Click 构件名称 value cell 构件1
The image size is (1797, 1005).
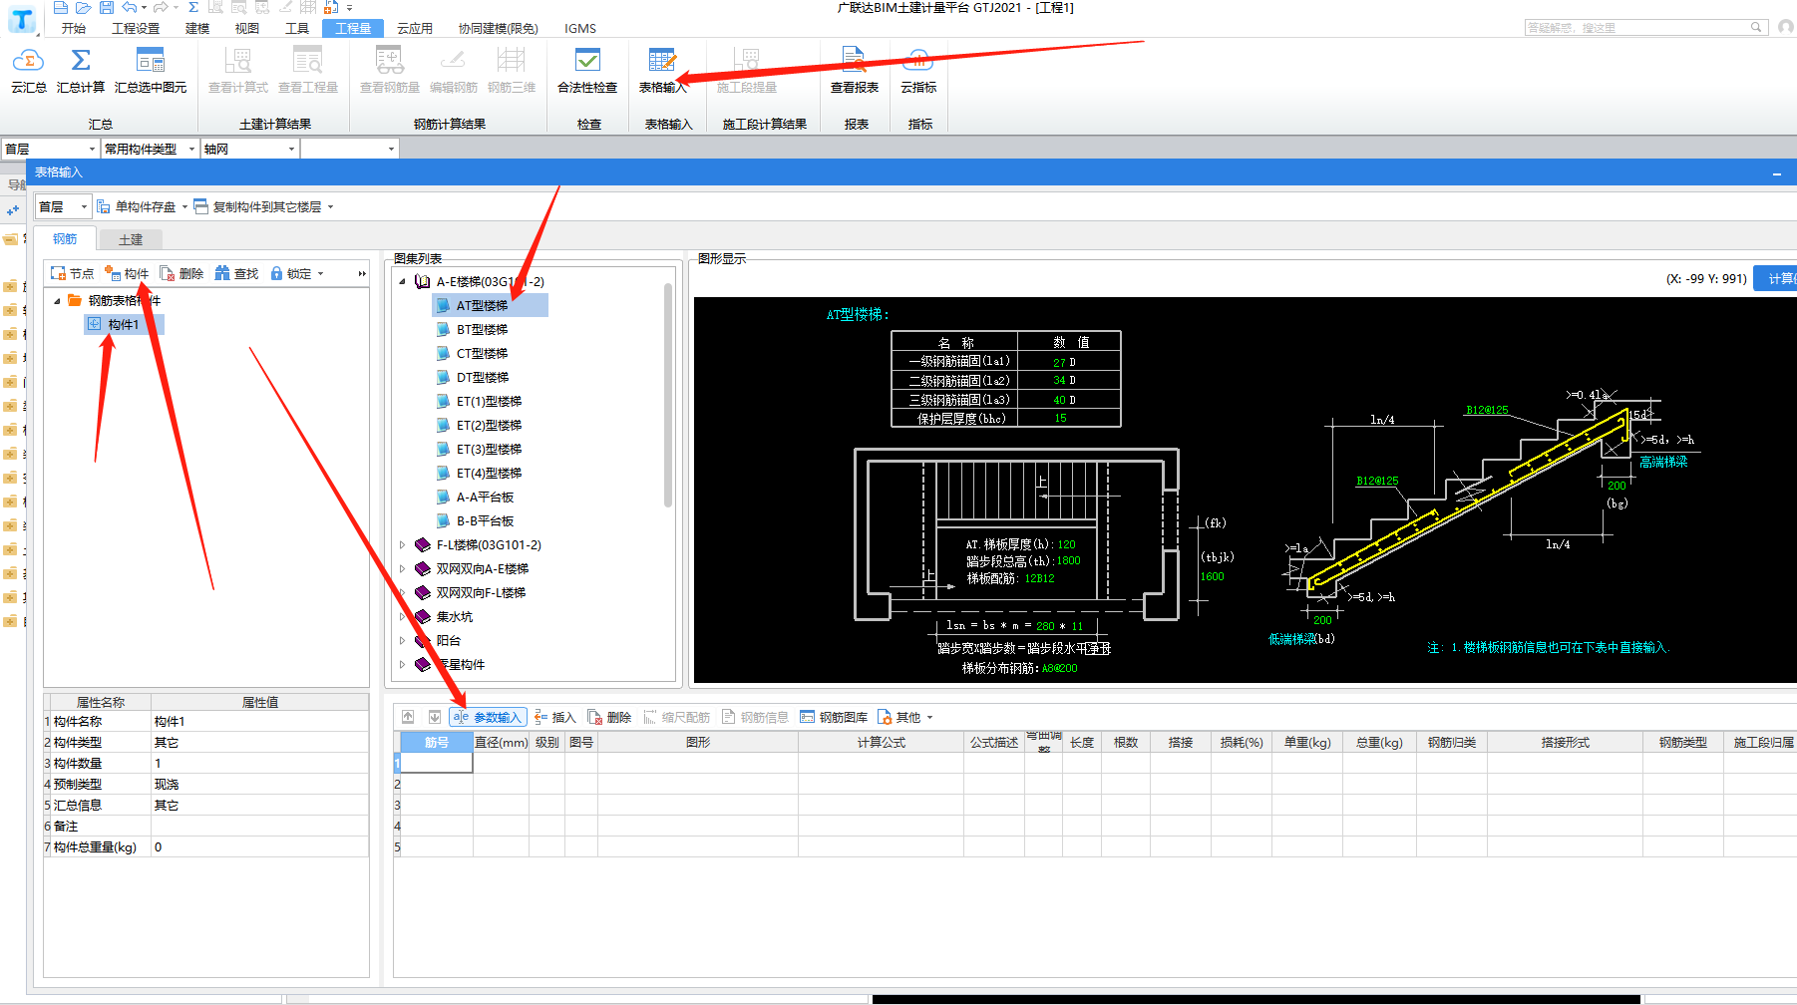click(259, 721)
